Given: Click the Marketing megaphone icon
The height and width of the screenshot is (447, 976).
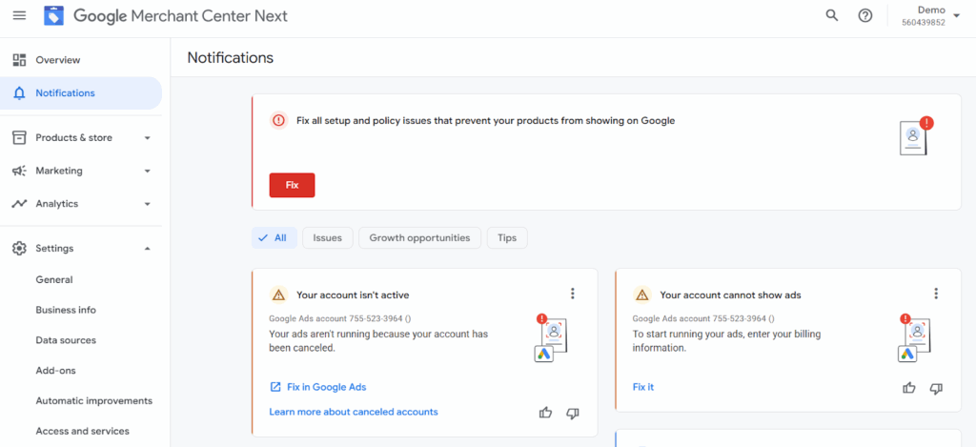Looking at the screenshot, I should point(19,171).
